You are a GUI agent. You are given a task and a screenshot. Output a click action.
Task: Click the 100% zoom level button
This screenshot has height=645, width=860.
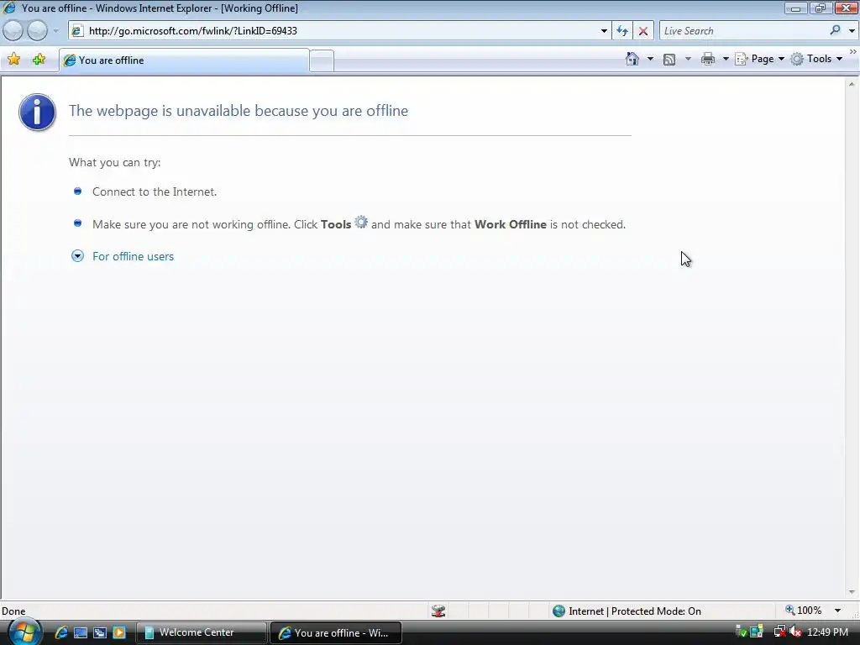pyautogui.click(x=804, y=611)
